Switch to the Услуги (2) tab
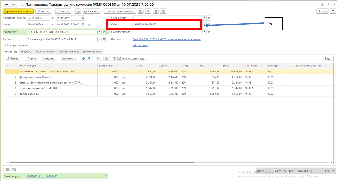Viewport: 337px width, 181px height. click(x=27, y=51)
